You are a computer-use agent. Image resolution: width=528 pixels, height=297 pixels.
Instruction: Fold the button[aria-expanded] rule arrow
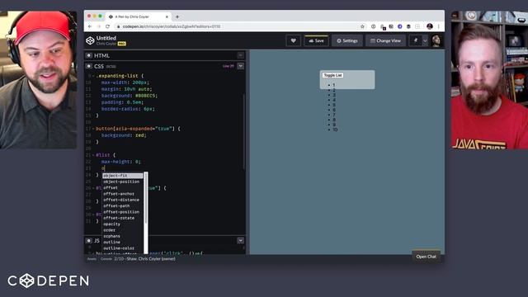(x=93, y=129)
